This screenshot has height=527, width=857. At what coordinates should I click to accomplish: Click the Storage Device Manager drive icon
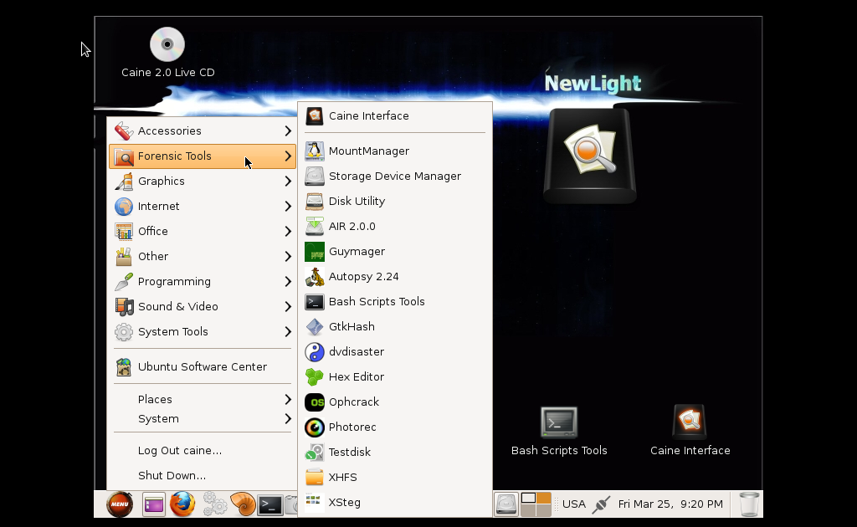[315, 176]
